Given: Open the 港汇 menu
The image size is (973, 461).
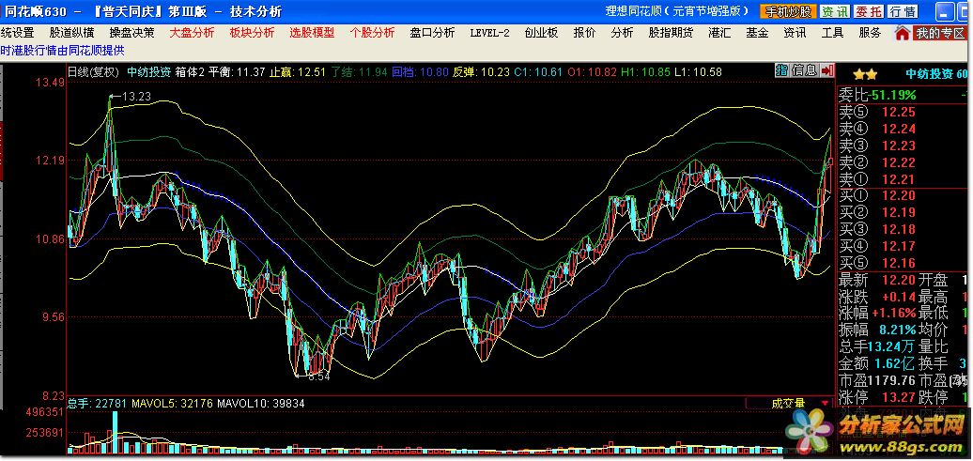Looking at the screenshot, I should pyautogui.click(x=719, y=33).
